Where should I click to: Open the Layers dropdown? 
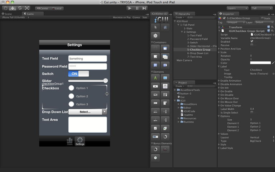click(x=237, y=8)
